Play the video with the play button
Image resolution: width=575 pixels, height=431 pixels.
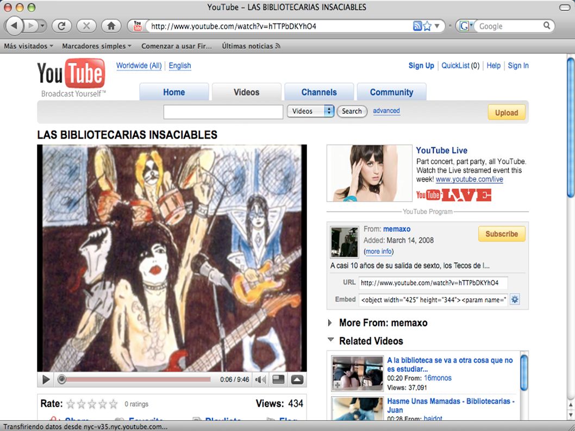pos(46,380)
